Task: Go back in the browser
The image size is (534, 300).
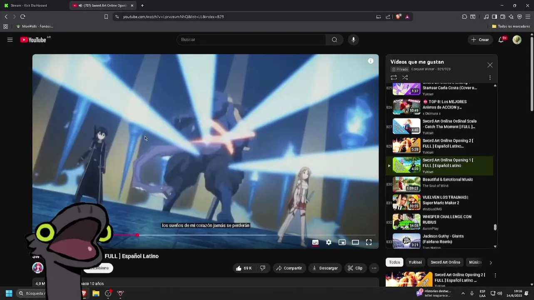Action: tap(6, 17)
